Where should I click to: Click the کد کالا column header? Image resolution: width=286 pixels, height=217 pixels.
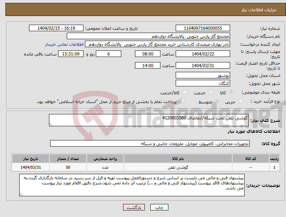point(251,159)
